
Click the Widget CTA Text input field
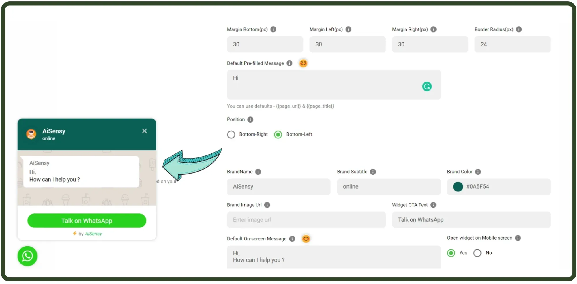(x=471, y=220)
